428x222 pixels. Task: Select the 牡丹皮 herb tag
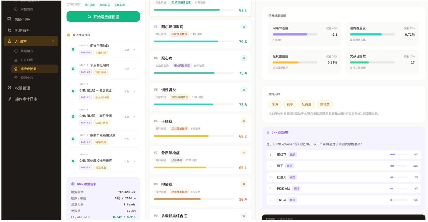tap(307, 104)
